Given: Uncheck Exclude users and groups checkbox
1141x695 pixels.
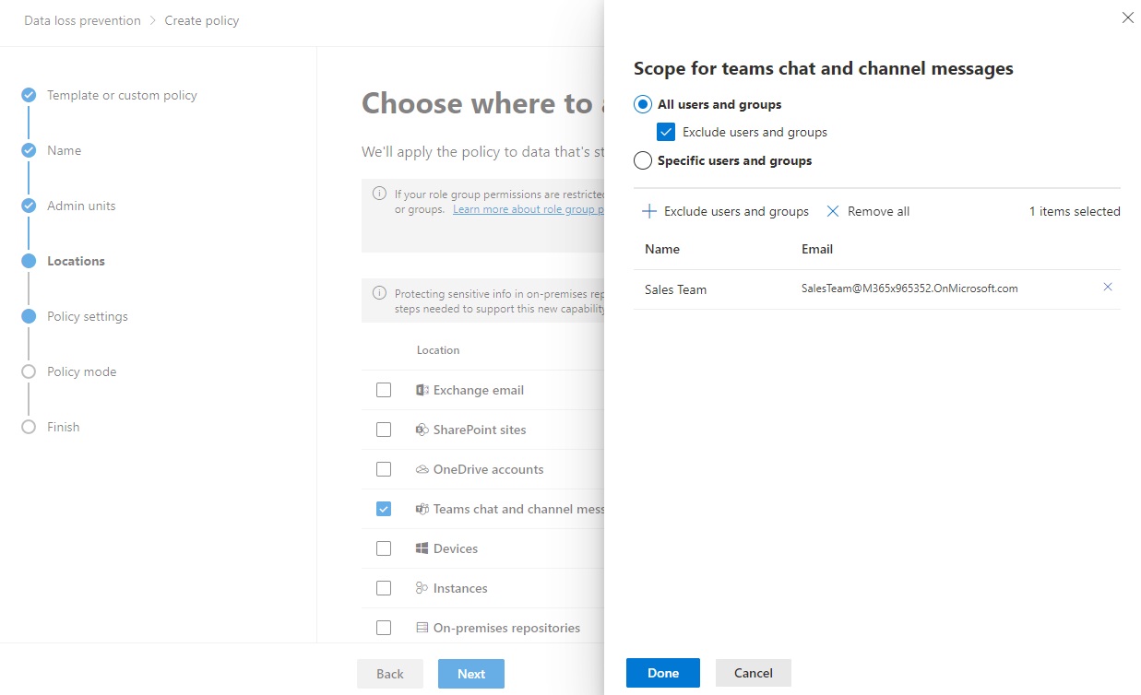Looking at the screenshot, I should [x=666, y=132].
